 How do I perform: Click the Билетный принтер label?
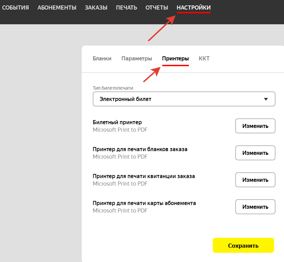click(x=117, y=122)
